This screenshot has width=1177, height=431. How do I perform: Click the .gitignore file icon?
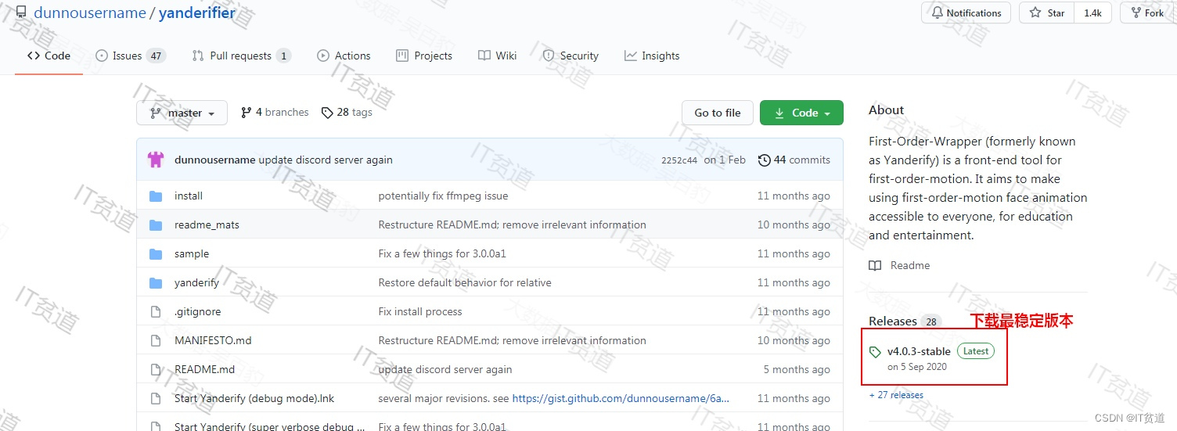[x=155, y=311]
